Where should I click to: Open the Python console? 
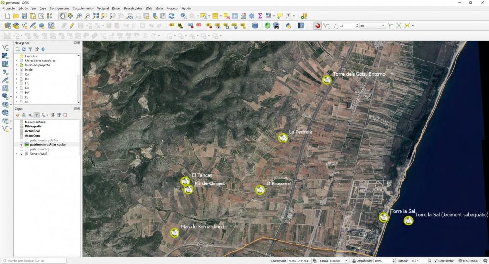(289, 26)
